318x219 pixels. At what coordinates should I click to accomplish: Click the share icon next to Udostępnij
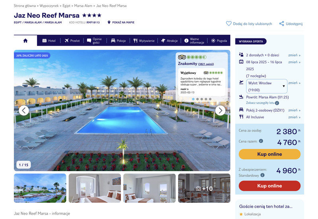click(x=281, y=24)
